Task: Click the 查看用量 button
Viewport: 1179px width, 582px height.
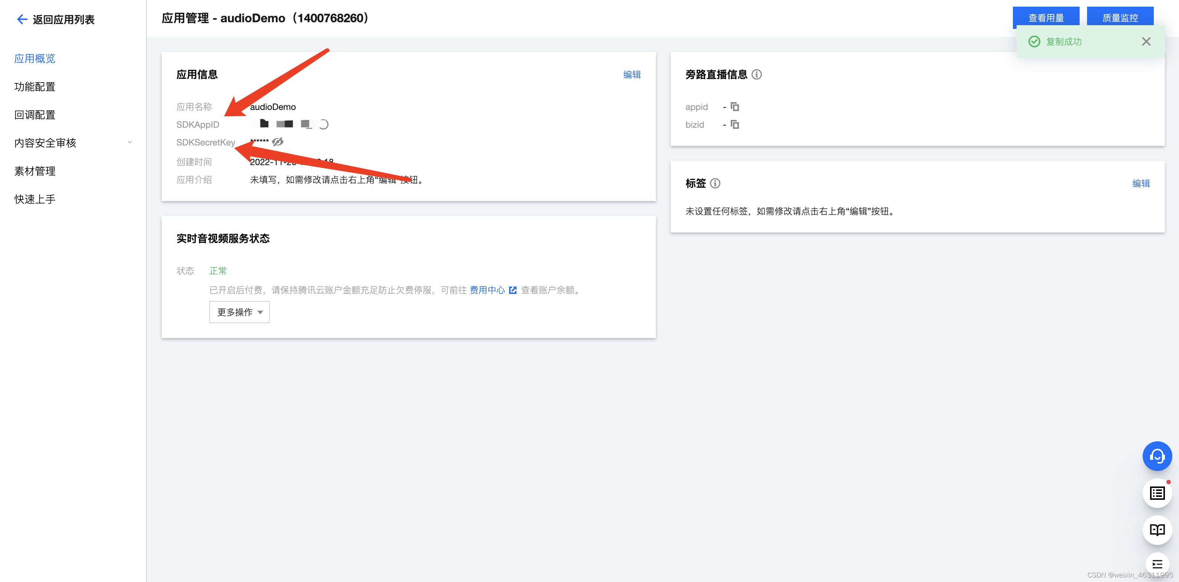Action: coord(1046,17)
